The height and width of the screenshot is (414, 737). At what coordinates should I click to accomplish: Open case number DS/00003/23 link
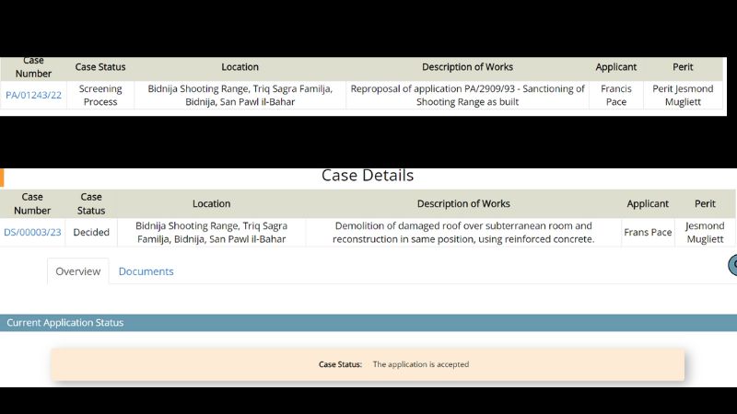point(32,233)
